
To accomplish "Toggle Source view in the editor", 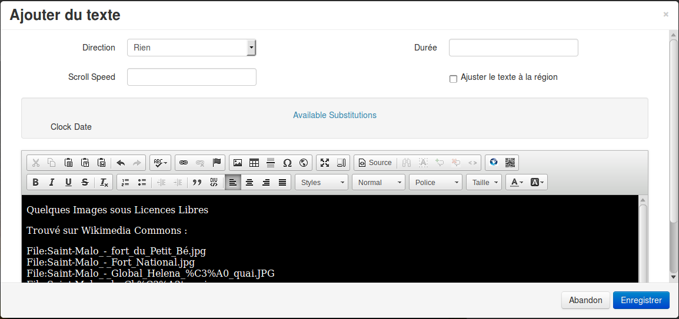I will pyautogui.click(x=375, y=163).
